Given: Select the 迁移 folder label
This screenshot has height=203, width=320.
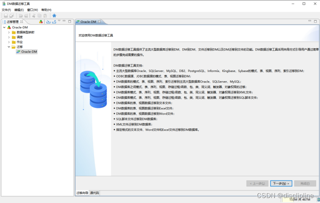Looking at the screenshot, I should coord(20,47).
